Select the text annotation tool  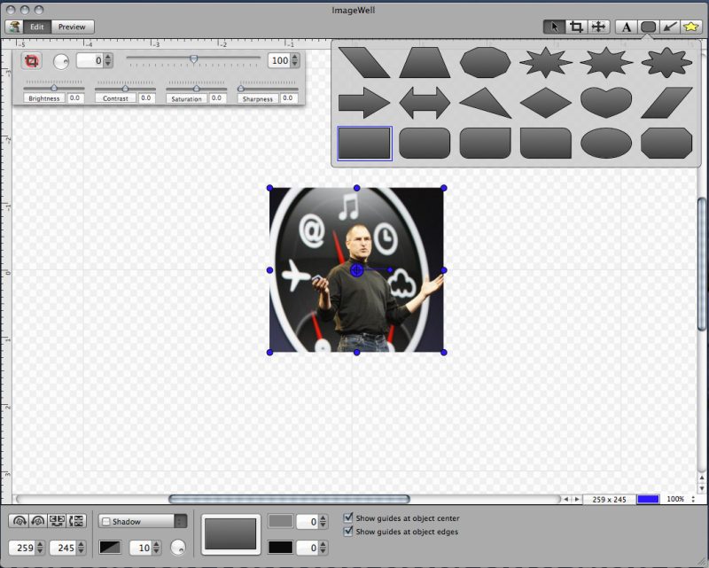click(x=627, y=27)
